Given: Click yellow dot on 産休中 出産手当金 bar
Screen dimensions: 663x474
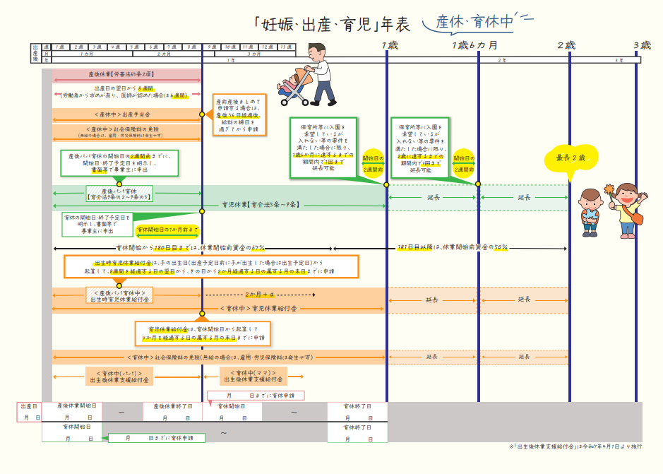Looking at the screenshot, I should pyautogui.click(x=202, y=114).
